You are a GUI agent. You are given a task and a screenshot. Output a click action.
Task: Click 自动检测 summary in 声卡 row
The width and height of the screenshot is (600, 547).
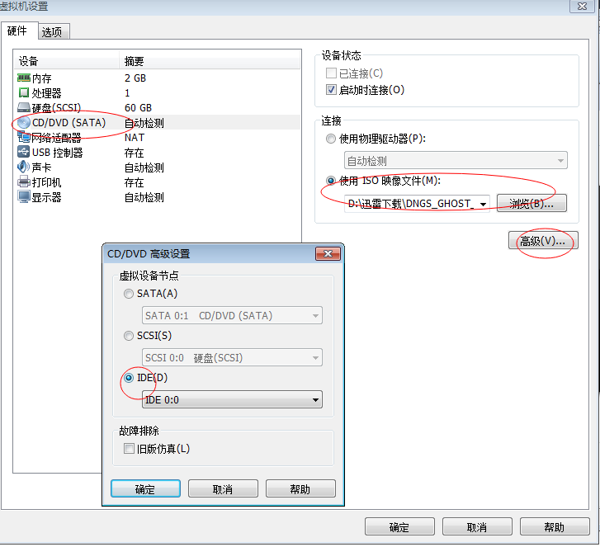point(144,167)
